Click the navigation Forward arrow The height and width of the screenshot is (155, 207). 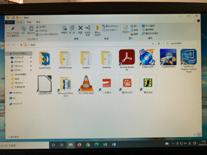pyautogui.click(x=13, y=45)
